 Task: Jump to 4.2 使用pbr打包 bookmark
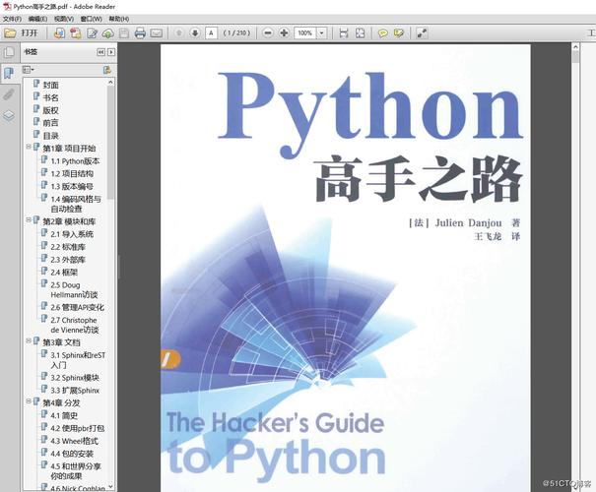[78, 428]
